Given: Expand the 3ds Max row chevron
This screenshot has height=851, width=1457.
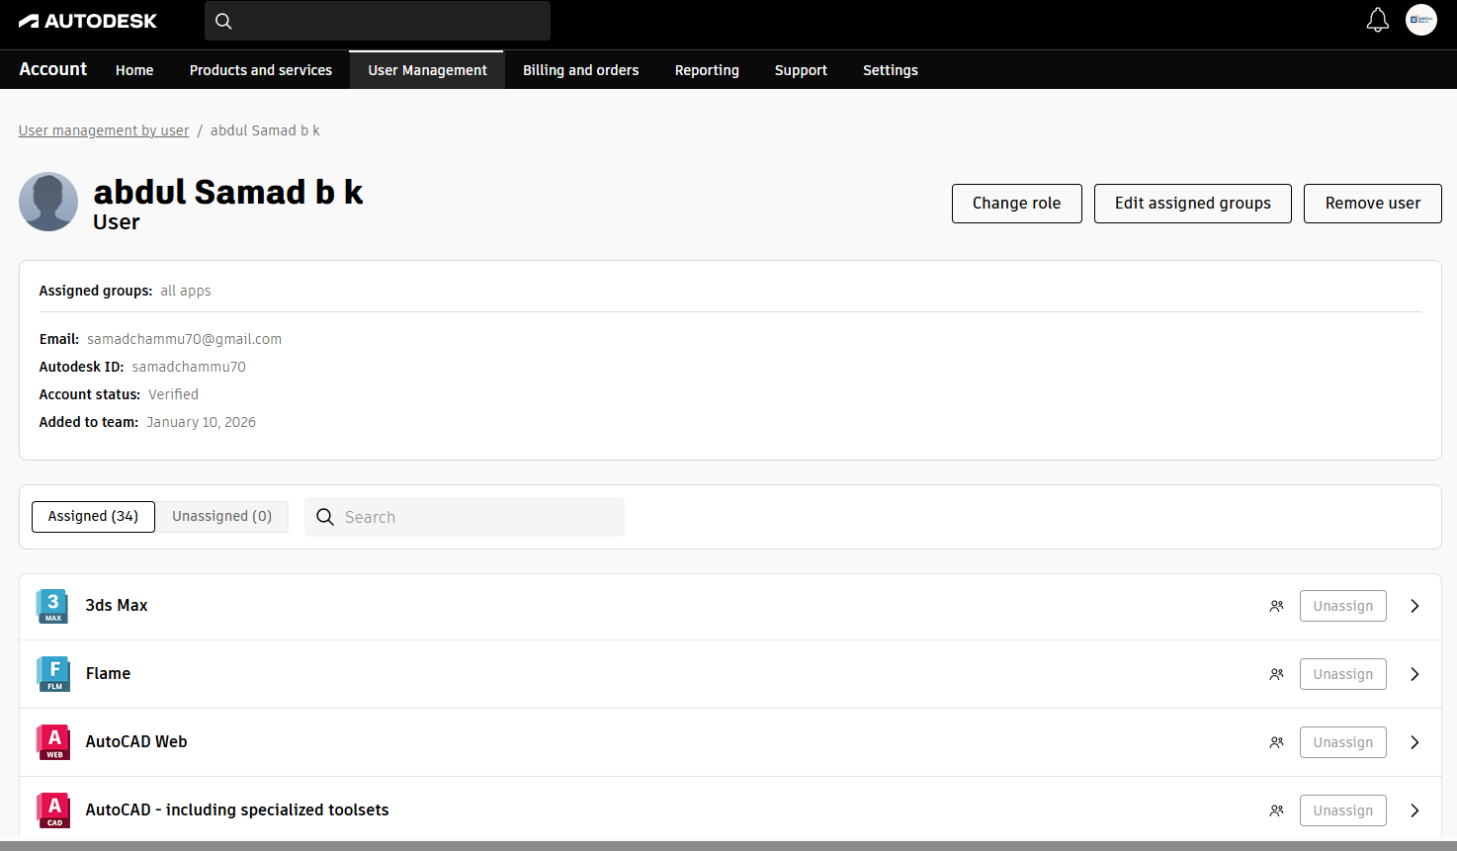Looking at the screenshot, I should [x=1415, y=606].
